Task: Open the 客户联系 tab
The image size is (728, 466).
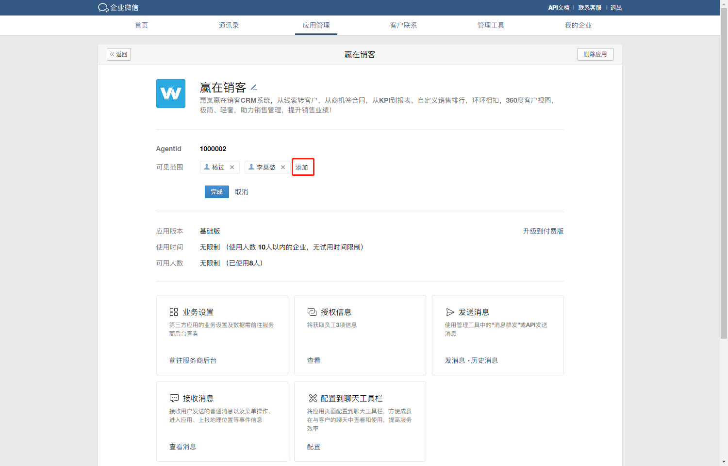Action: pos(403,25)
